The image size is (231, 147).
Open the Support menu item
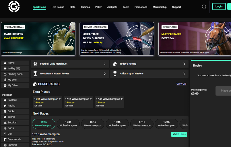pyautogui.click(x=176, y=7)
